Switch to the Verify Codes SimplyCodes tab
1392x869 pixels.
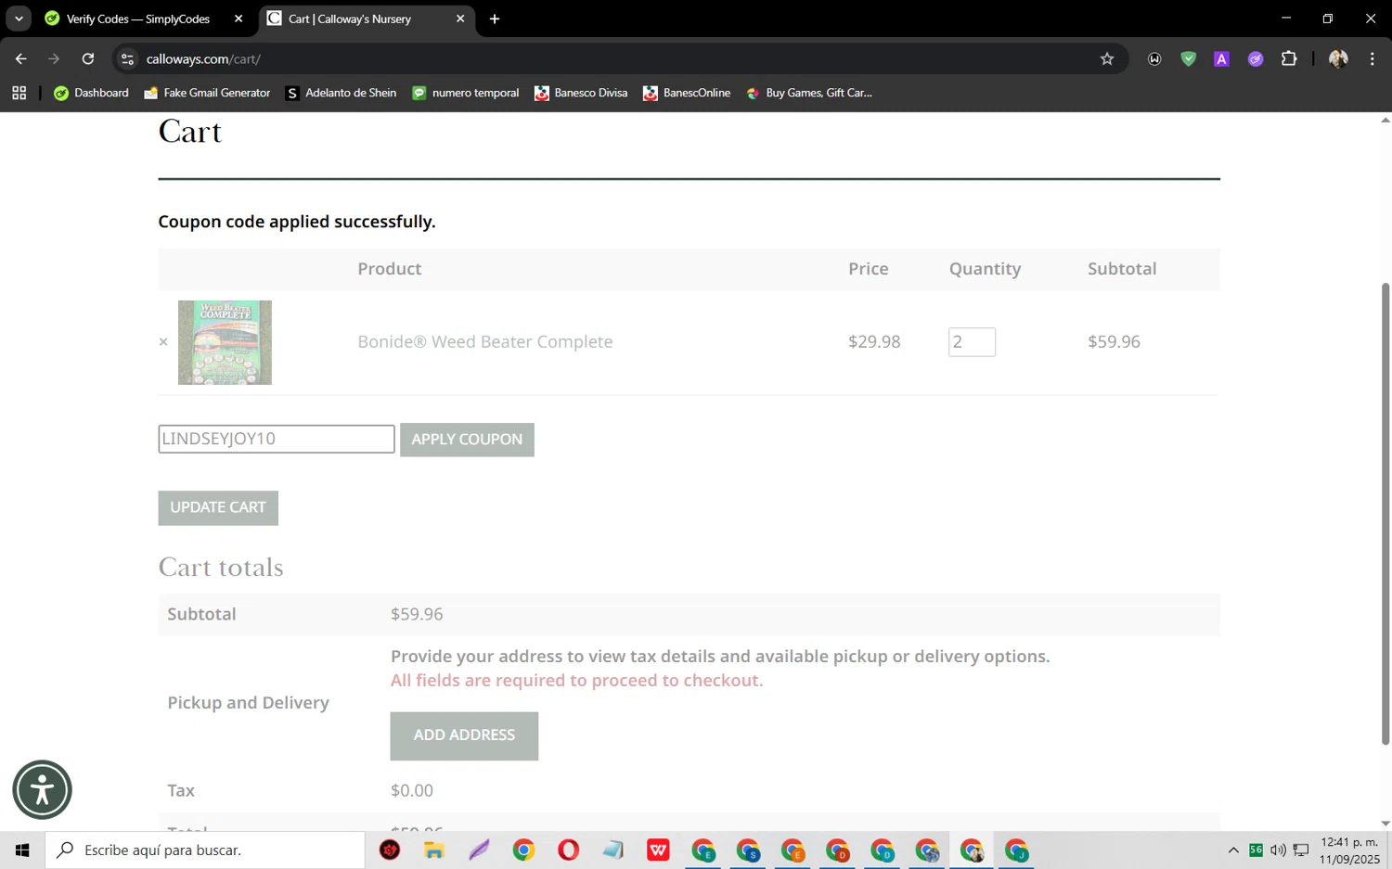pyautogui.click(x=137, y=19)
